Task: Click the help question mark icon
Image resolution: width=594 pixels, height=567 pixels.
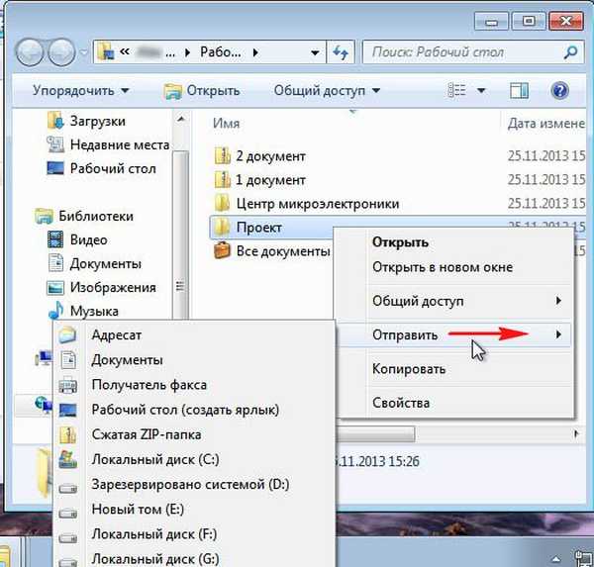Action: 559,91
